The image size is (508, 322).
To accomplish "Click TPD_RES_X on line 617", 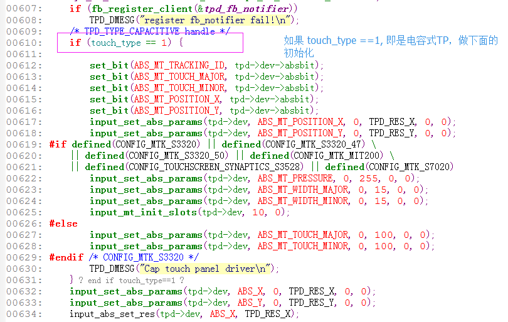I will pyautogui.click(x=393, y=122).
